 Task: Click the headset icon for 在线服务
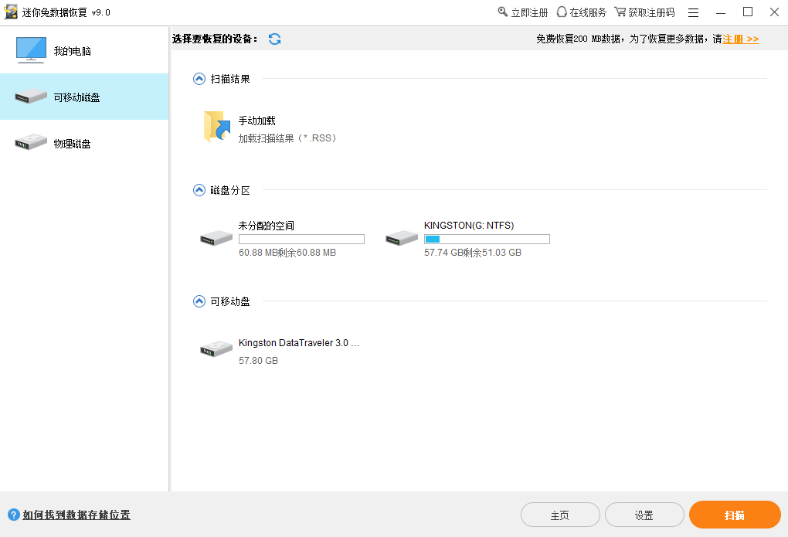tap(562, 12)
